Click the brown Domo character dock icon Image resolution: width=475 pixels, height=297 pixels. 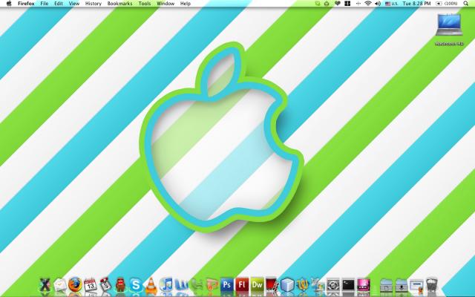[x=120, y=285]
